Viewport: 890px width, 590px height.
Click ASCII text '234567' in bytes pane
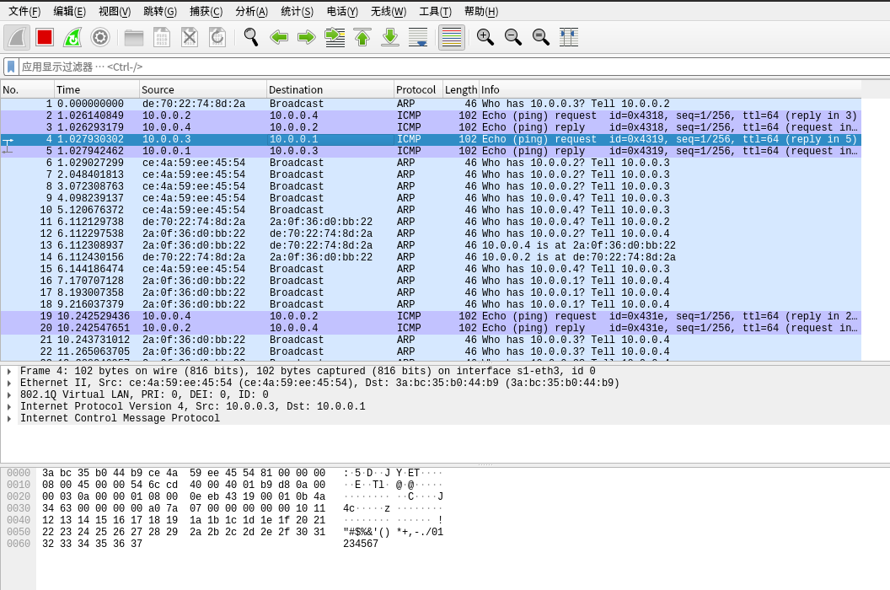pos(361,544)
